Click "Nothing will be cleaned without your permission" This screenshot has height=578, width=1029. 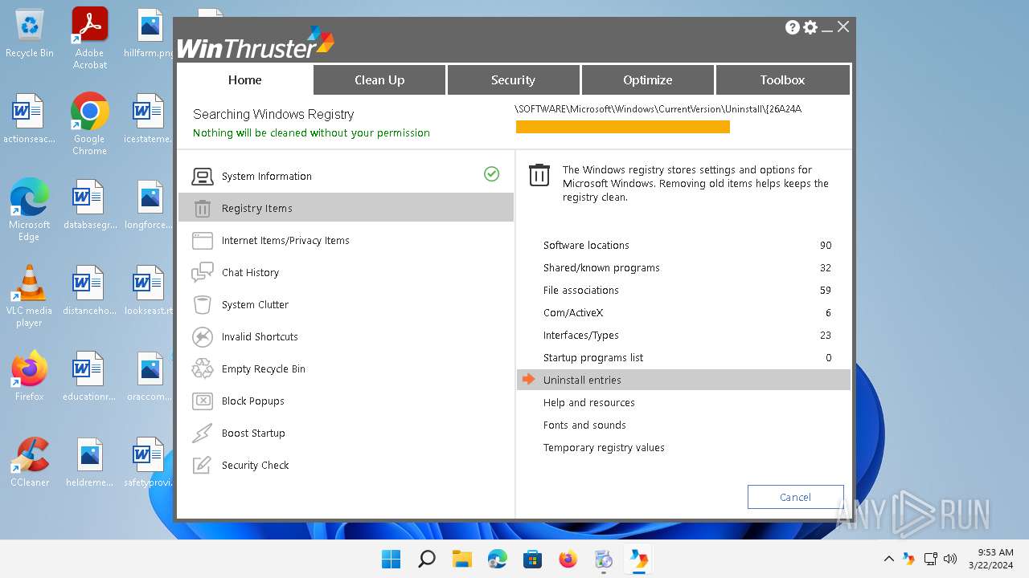311,133
